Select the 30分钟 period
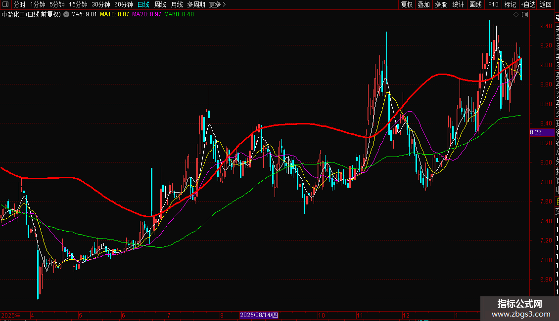 pyautogui.click(x=101, y=4)
